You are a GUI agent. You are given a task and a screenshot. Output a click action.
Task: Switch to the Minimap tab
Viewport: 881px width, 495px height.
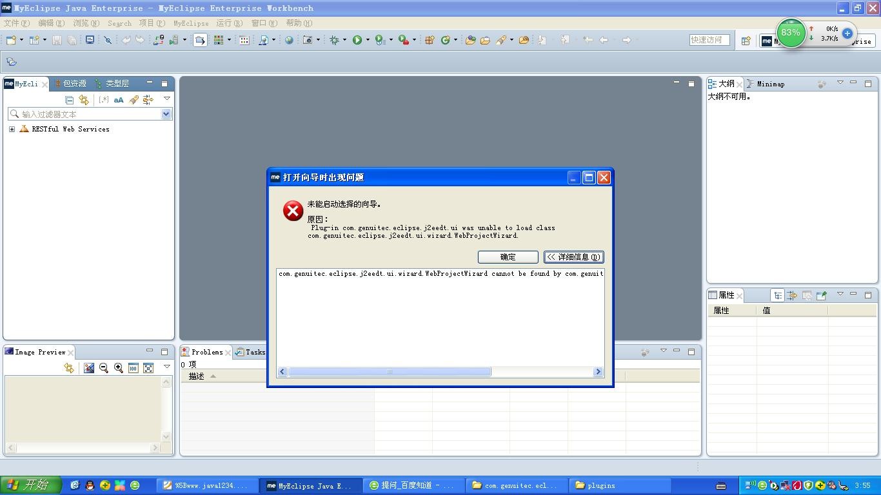[x=766, y=84]
